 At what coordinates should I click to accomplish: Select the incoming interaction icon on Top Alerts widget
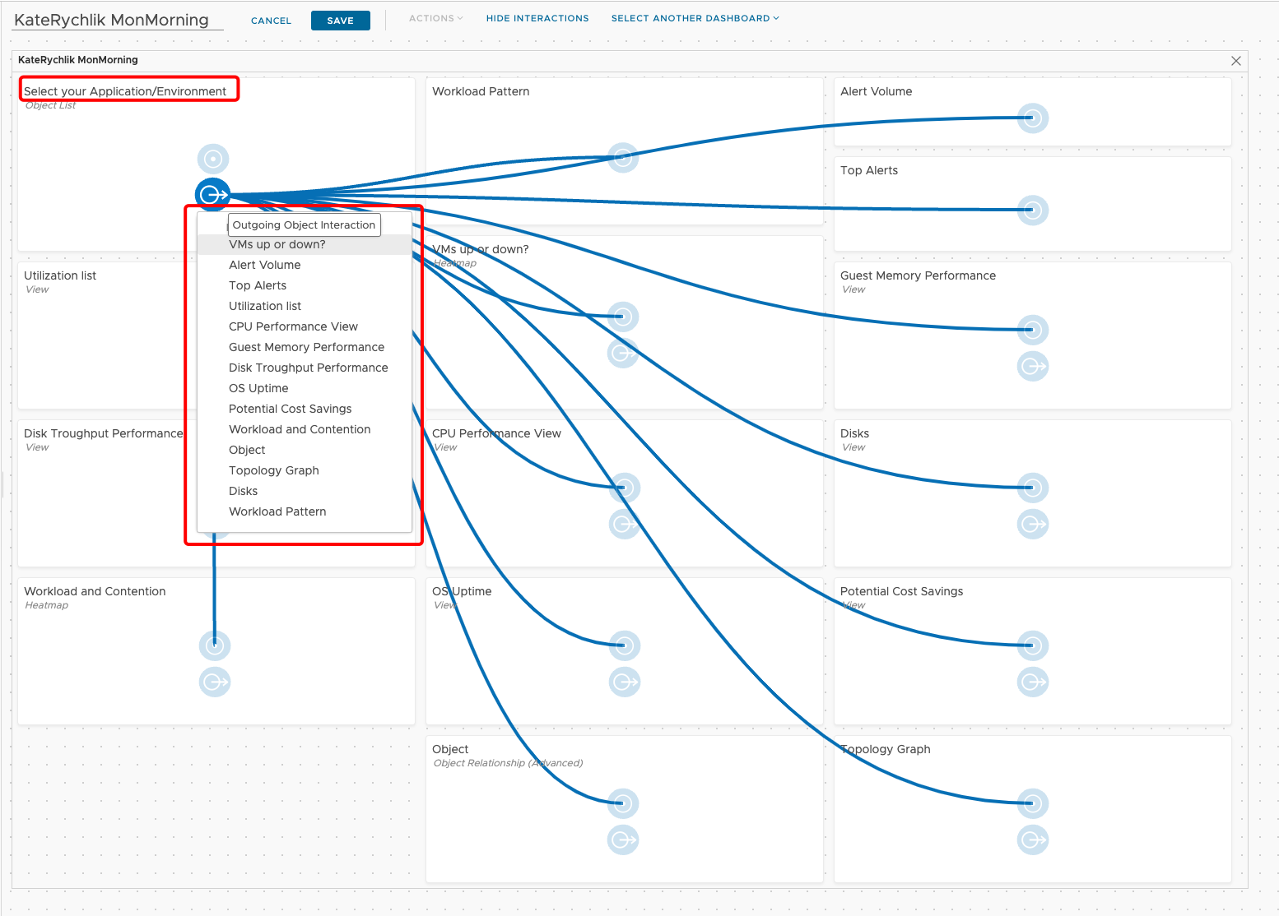tap(1032, 210)
